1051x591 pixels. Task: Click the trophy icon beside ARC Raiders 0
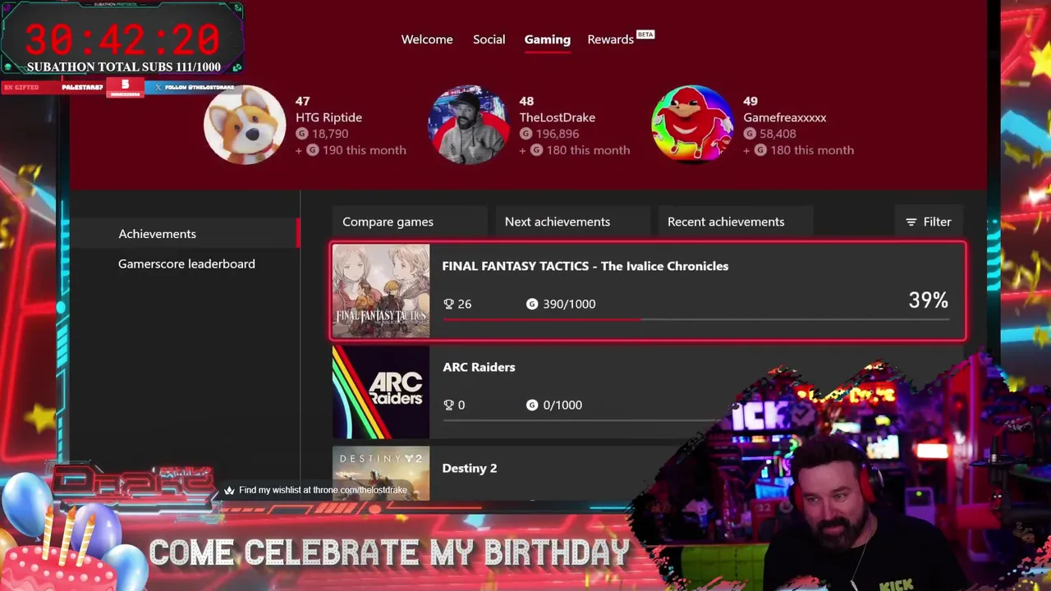pos(448,405)
